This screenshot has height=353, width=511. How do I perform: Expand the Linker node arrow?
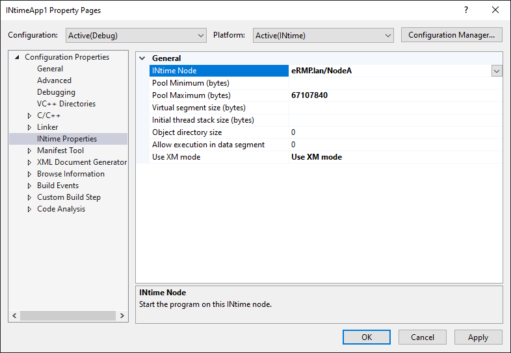pyautogui.click(x=29, y=127)
